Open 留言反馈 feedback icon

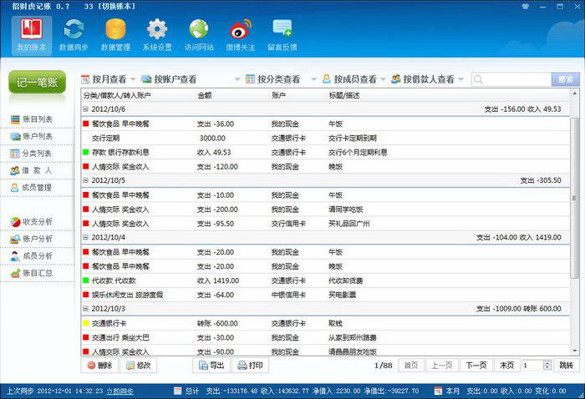(x=282, y=35)
